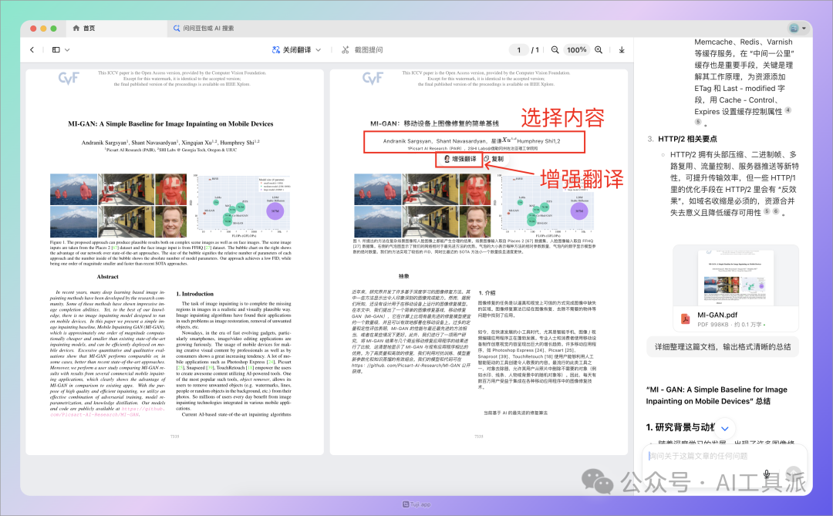The image size is (833, 516).
Task: Click the 增强翻译 enhanced translation button
Action: coord(458,159)
